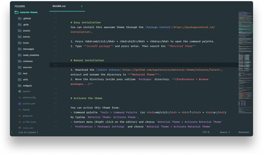Click the .eslintrc.yml file icon

point(20,103)
